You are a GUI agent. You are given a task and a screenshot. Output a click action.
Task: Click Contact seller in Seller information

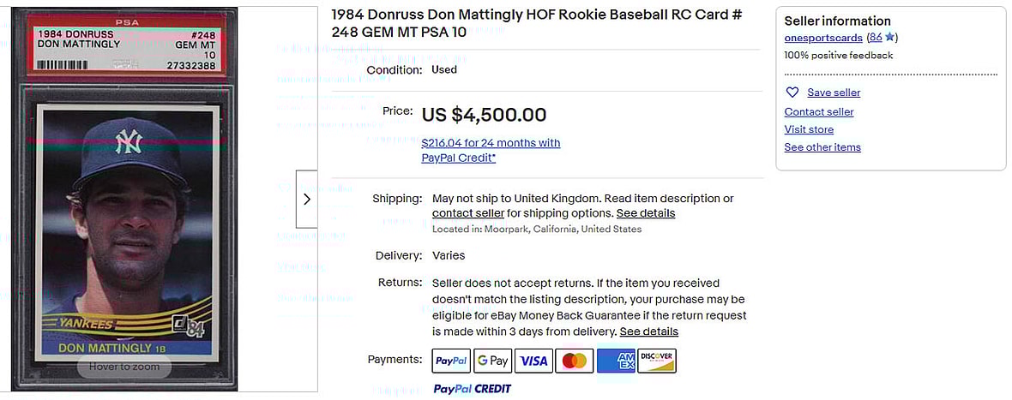pos(819,111)
